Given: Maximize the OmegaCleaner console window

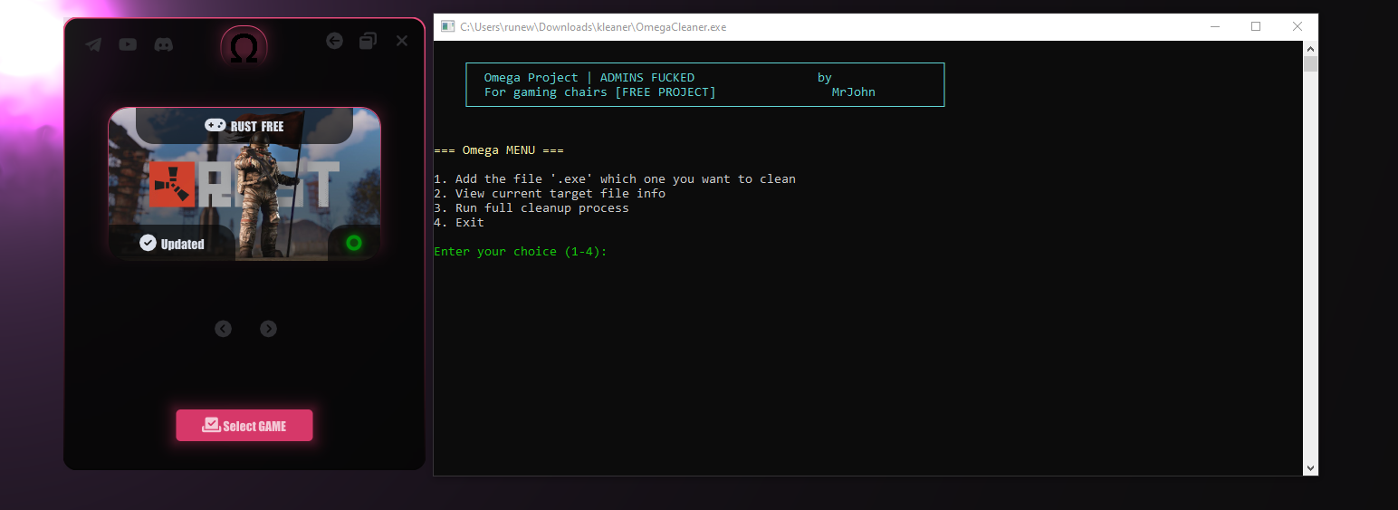Looking at the screenshot, I should (1256, 27).
